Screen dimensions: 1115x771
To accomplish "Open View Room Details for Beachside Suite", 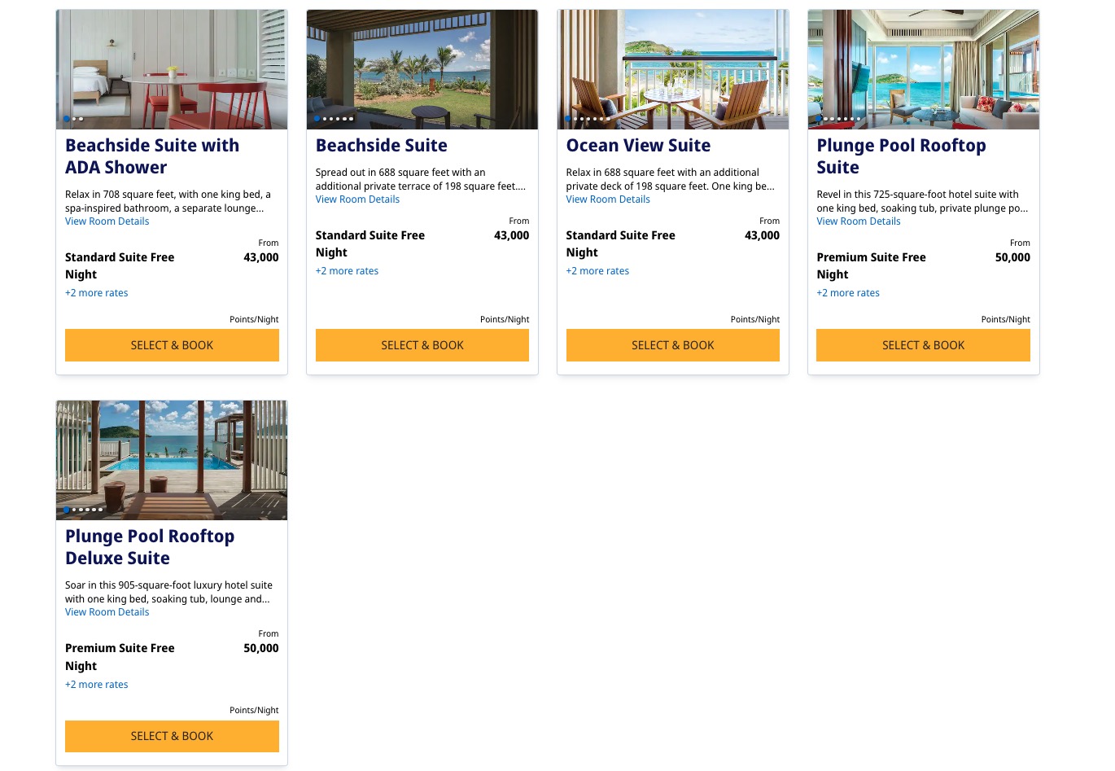I will pos(357,199).
